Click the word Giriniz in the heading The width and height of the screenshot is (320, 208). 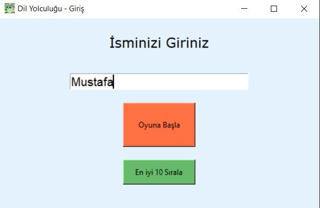[187, 43]
